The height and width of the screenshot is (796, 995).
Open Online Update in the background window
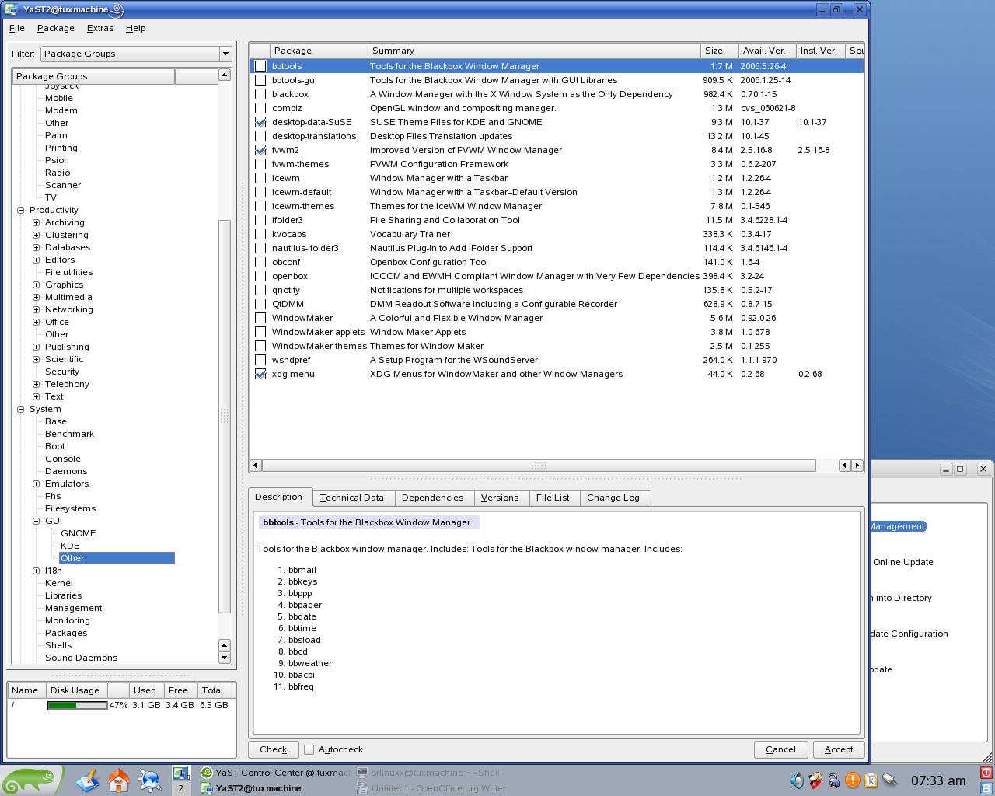tap(902, 562)
